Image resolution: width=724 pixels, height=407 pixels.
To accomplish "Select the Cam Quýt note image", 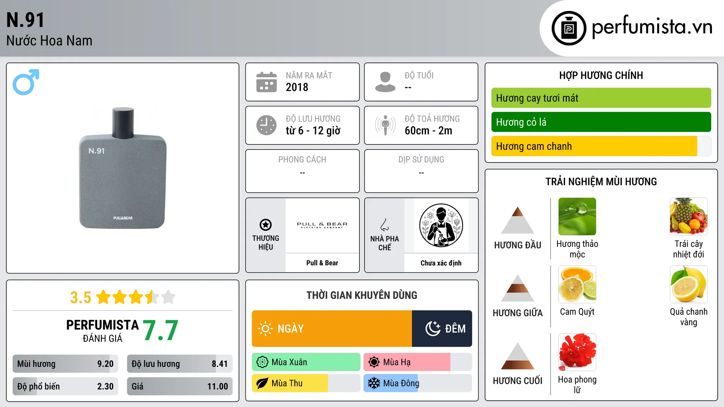I will (577, 284).
